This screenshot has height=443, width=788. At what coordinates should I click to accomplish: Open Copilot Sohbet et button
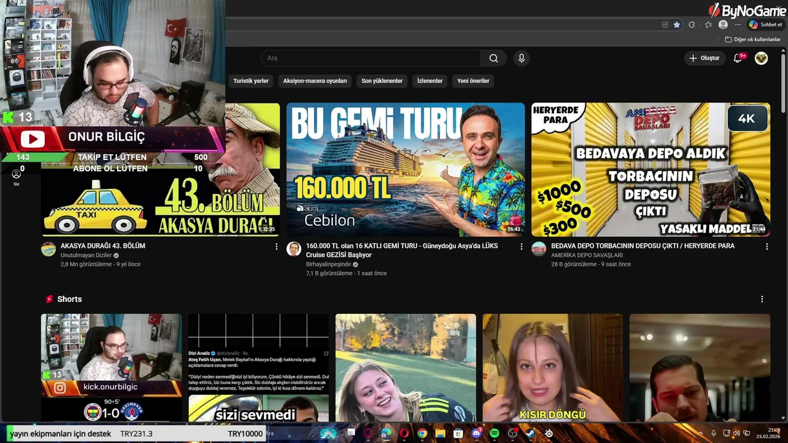click(766, 25)
